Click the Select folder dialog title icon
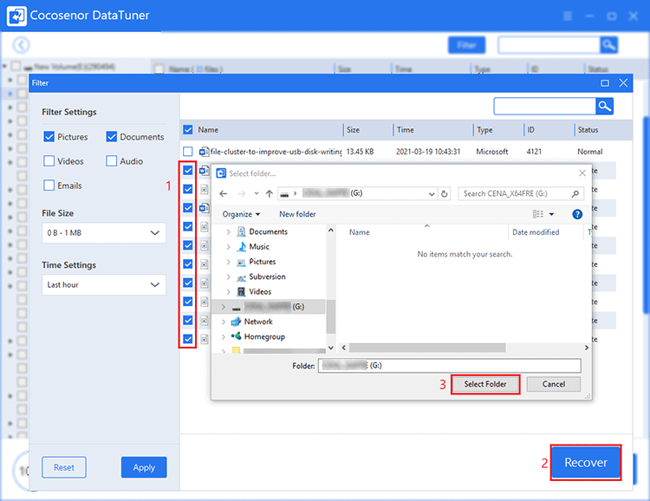650x501 pixels. [221, 173]
